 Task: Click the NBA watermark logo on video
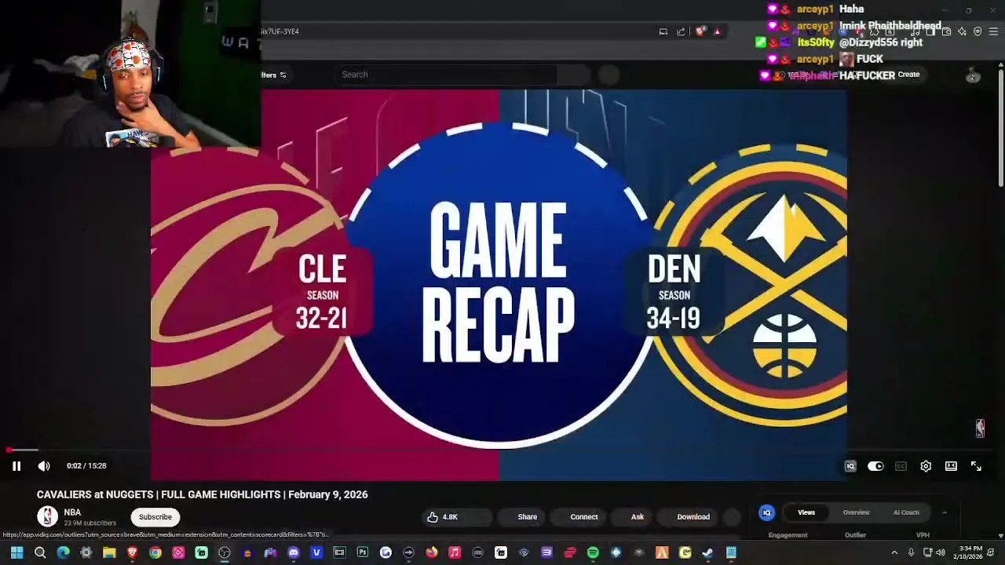(x=980, y=428)
